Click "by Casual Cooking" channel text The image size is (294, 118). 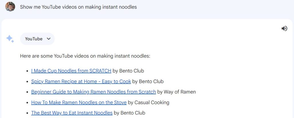(x=148, y=102)
